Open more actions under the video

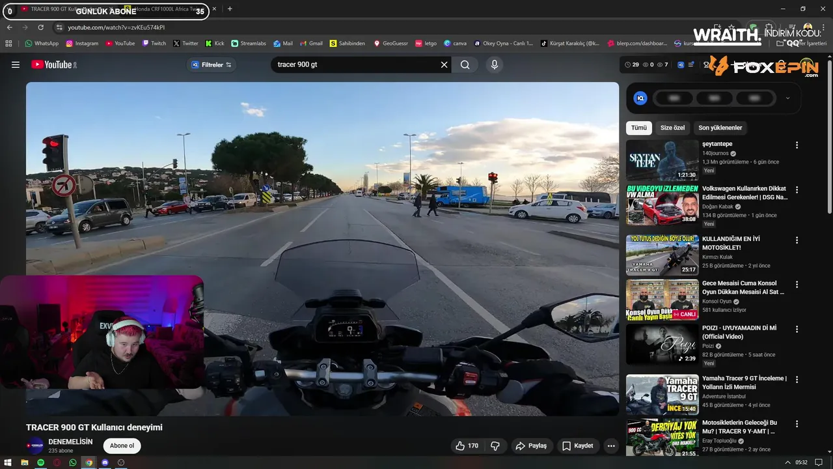point(610,446)
